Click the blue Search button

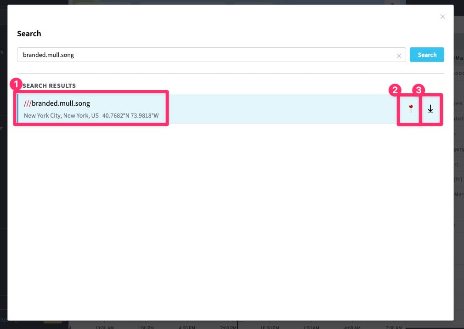[427, 55]
